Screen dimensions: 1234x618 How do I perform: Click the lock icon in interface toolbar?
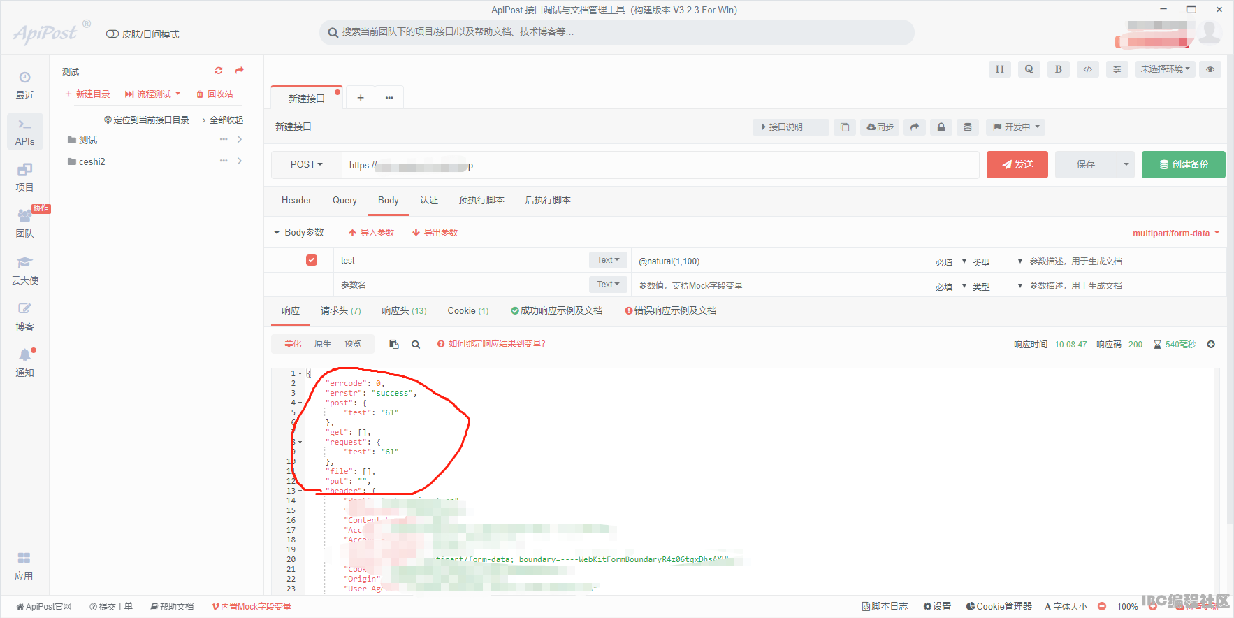pyautogui.click(x=941, y=127)
